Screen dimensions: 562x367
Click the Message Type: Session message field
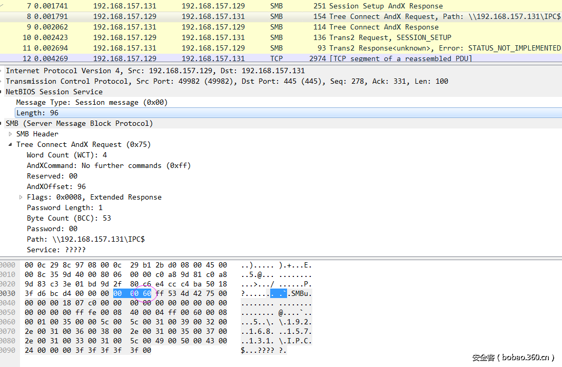92,103
